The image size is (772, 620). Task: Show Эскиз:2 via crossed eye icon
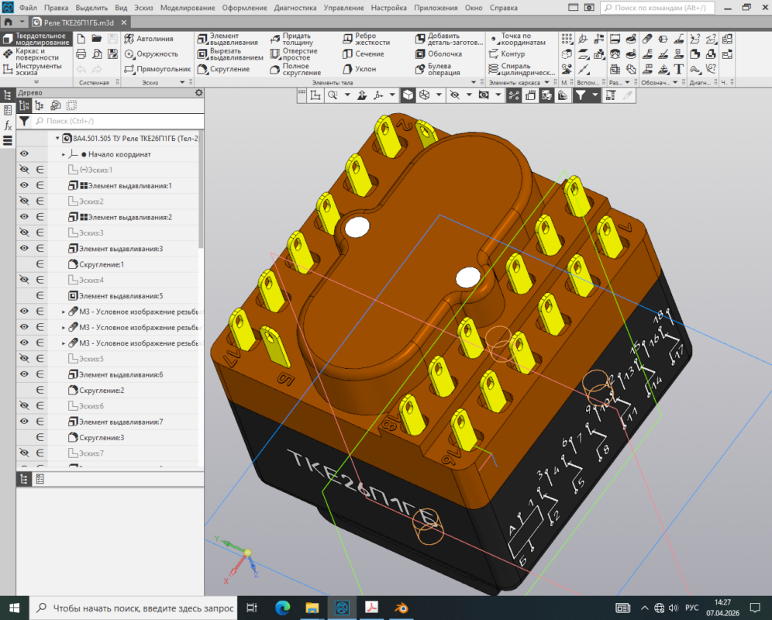24,201
